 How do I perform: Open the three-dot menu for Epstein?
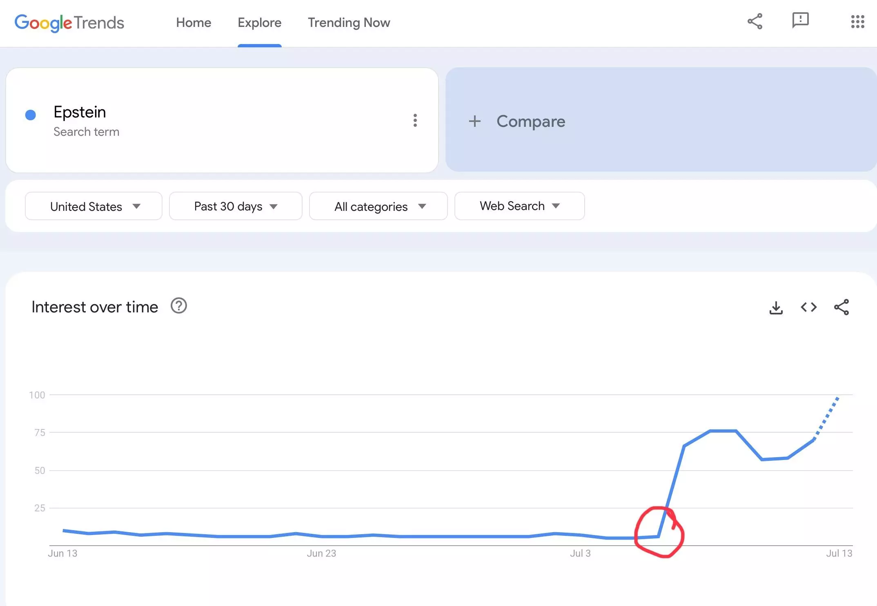[x=415, y=120]
